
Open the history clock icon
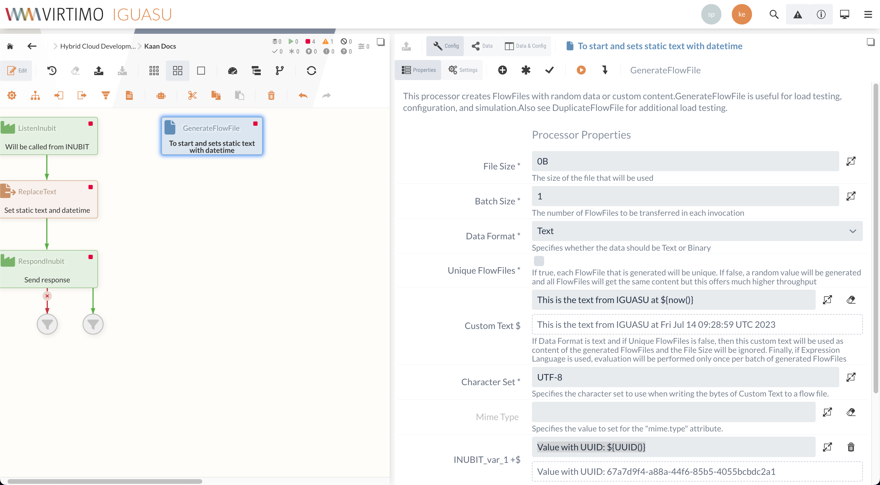[52, 71]
